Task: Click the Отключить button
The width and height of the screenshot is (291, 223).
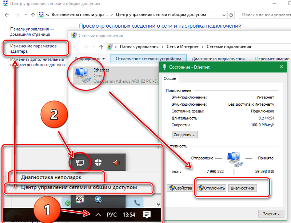Action: (212, 188)
